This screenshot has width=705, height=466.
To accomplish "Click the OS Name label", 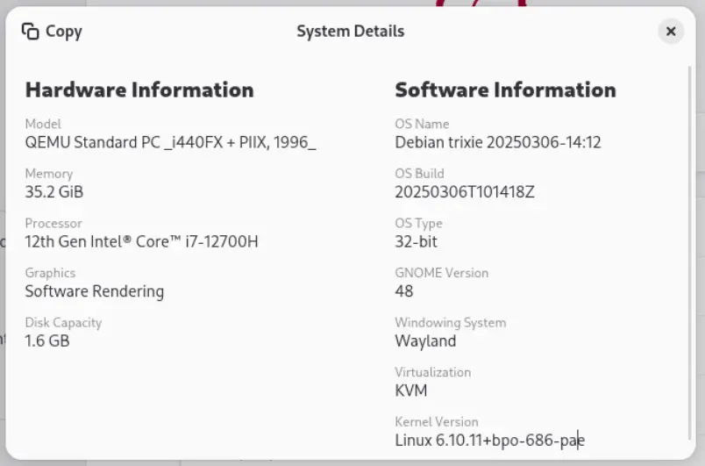I will click(x=422, y=124).
